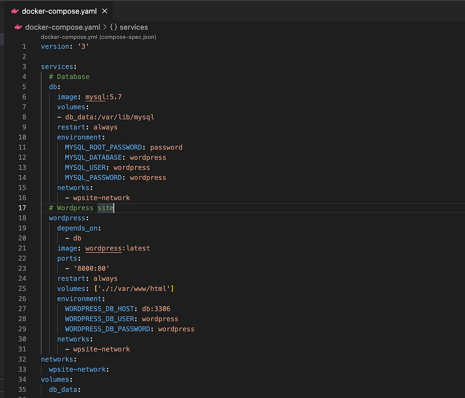The image size is (465, 398).
Task: Click the '# Database' comment
Action: coord(69,77)
